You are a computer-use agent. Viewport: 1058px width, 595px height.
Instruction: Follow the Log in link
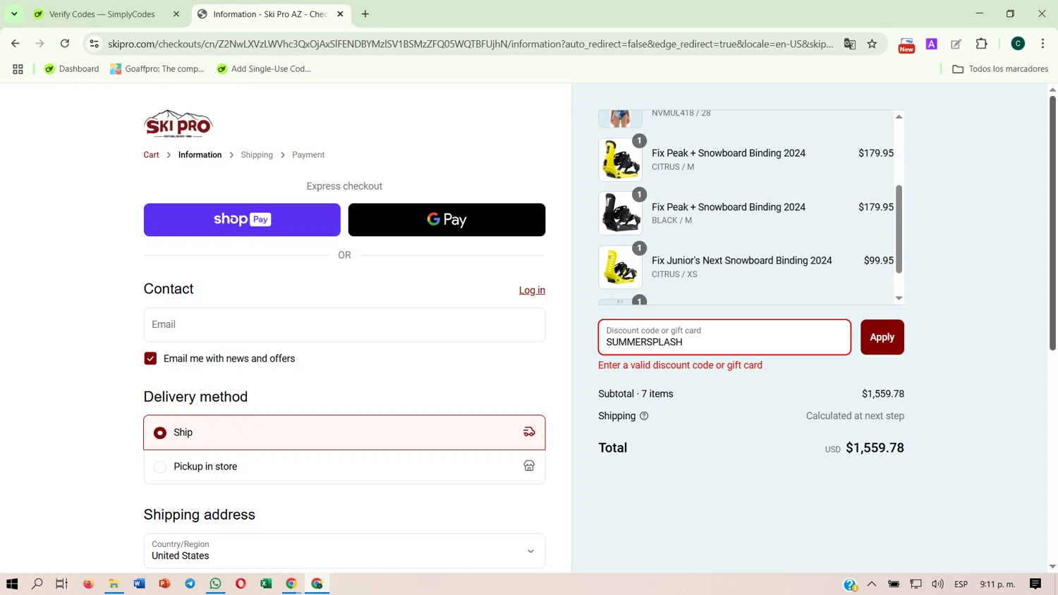[x=532, y=290]
